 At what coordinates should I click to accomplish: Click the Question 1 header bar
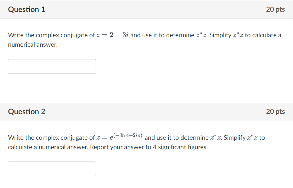click(x=146, y=9)
